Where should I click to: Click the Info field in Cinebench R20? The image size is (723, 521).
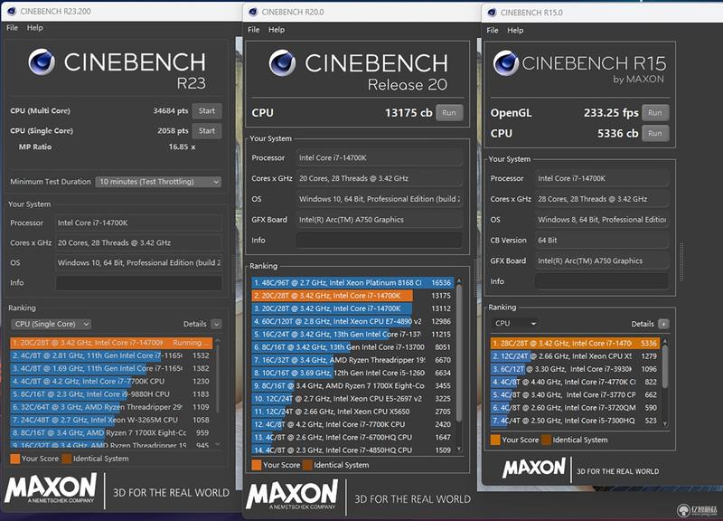click(379, 241)
